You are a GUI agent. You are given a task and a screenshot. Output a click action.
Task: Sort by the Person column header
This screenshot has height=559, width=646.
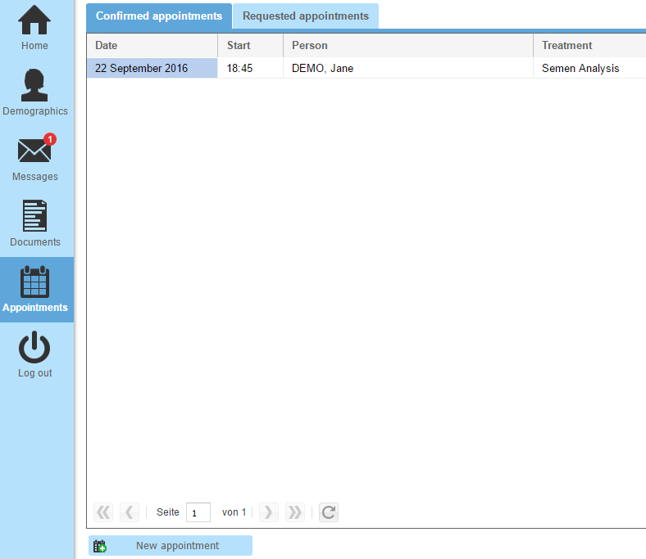(408, 46)
